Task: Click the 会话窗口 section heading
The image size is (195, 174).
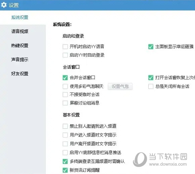Action: point(71,67)
